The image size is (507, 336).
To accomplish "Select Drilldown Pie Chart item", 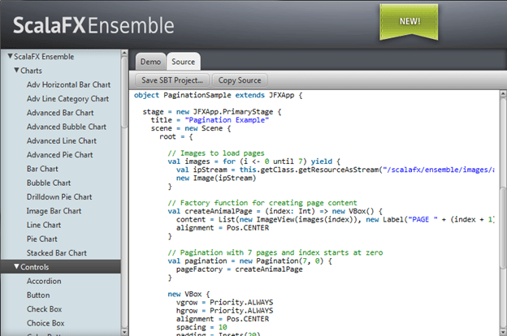I will coord(59,196).
